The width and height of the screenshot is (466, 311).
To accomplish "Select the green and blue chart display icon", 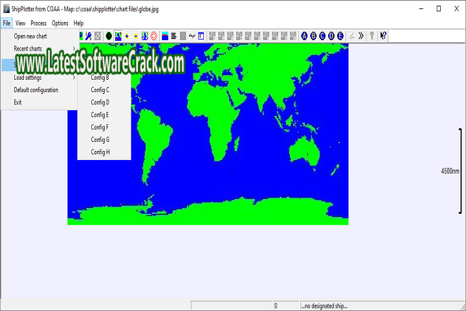I will coord(118,36).
